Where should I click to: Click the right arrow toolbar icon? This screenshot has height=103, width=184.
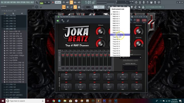point(68,7)
